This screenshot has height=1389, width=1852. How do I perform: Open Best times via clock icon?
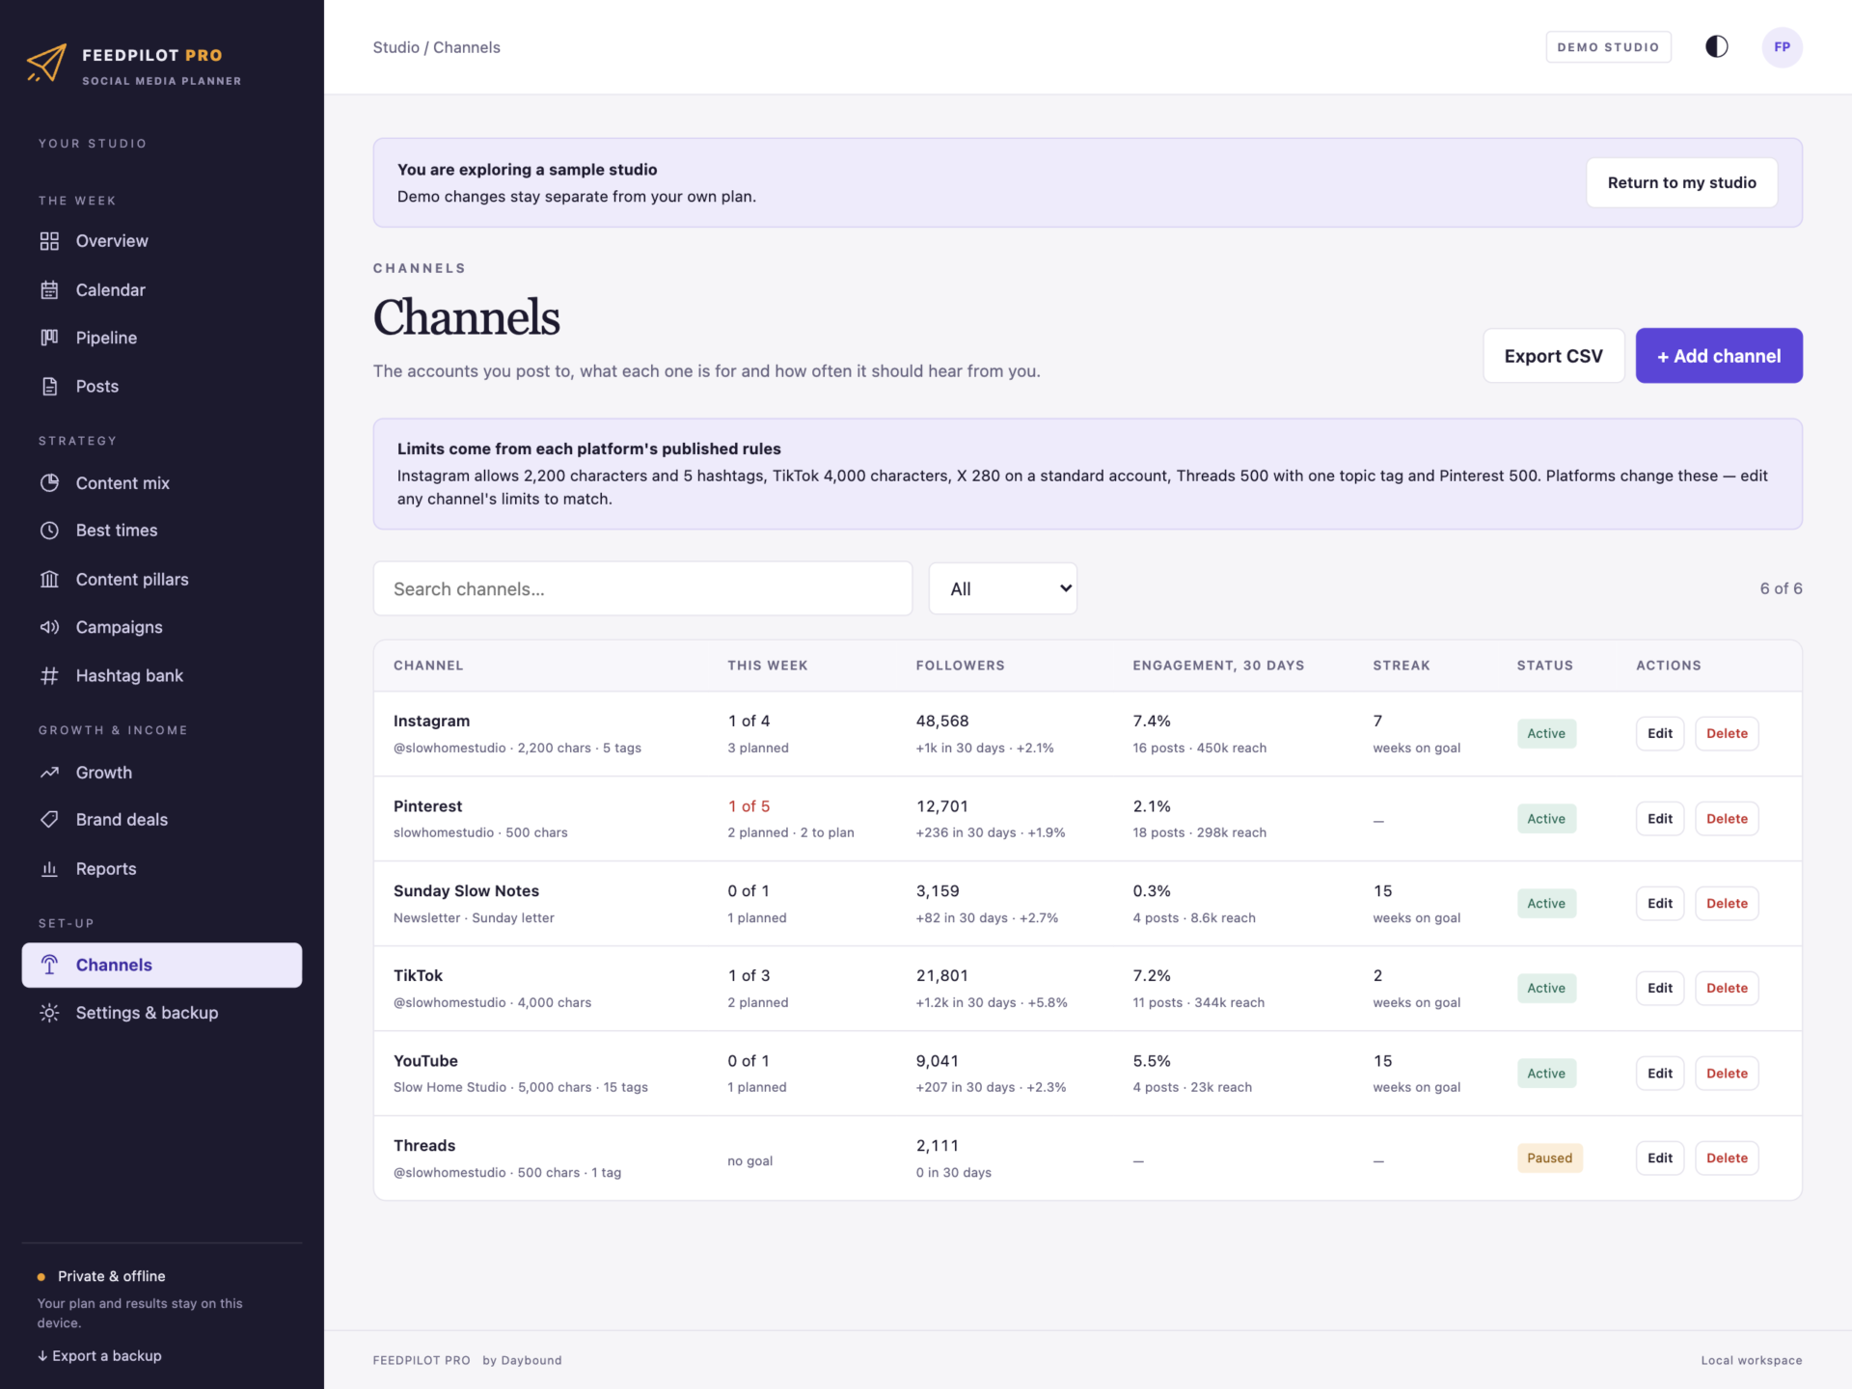(49, 531)
